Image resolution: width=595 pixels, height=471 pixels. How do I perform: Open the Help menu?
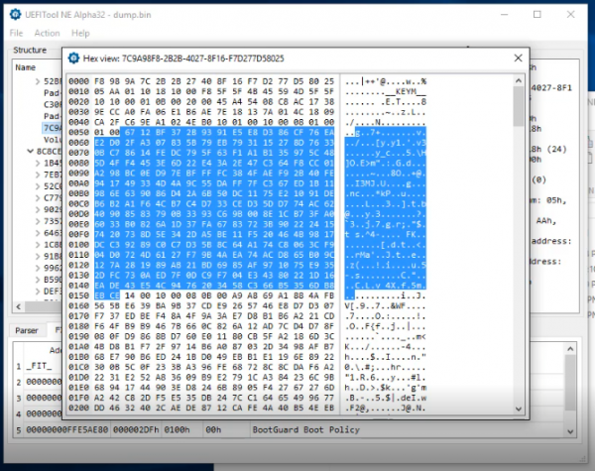80,33
